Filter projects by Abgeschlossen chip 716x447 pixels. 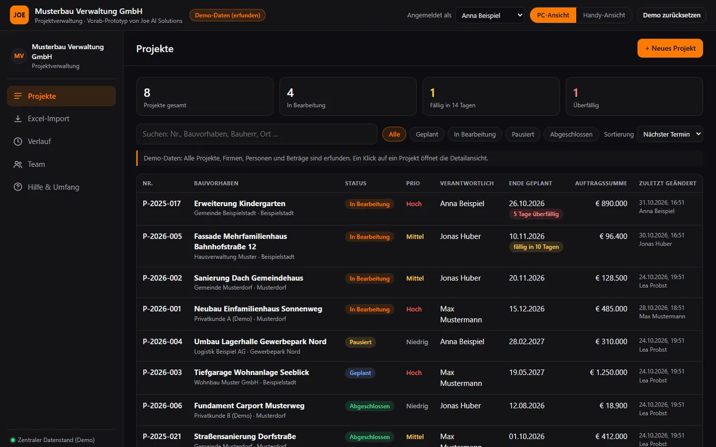pyautogui.click(x=571, y=134)
